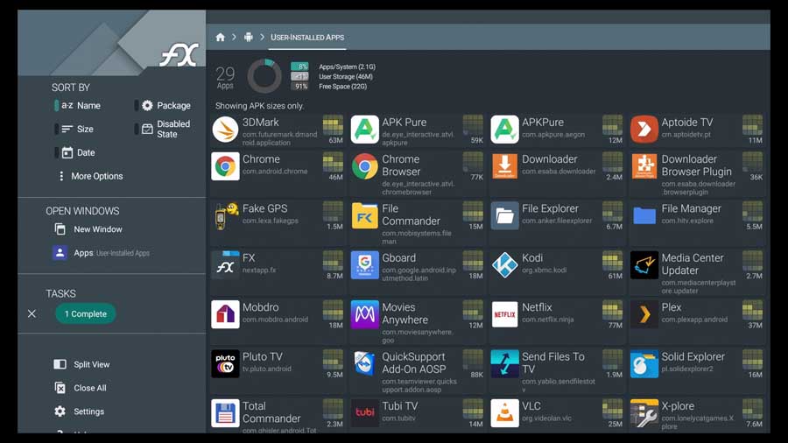Click the 91% Free Space swatch
The image size is (788, 443).
299,87
